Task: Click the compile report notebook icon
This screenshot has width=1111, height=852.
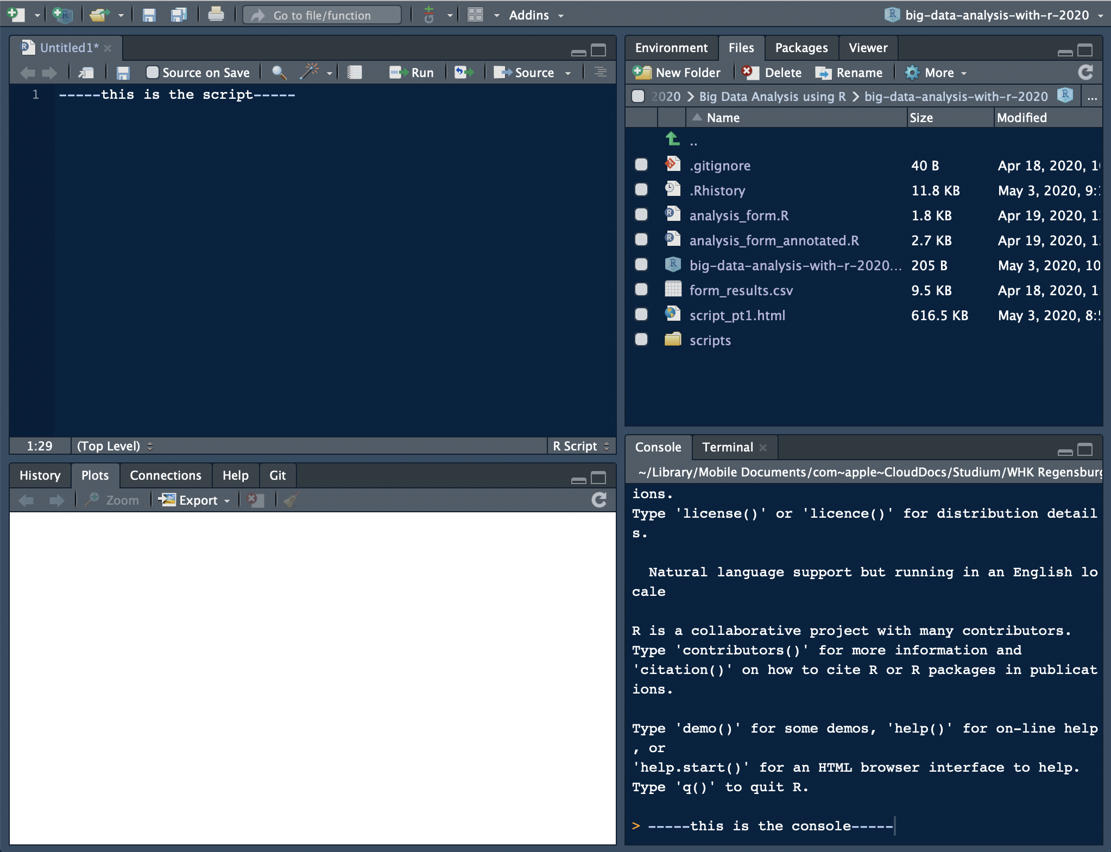Action: (355, 72)
